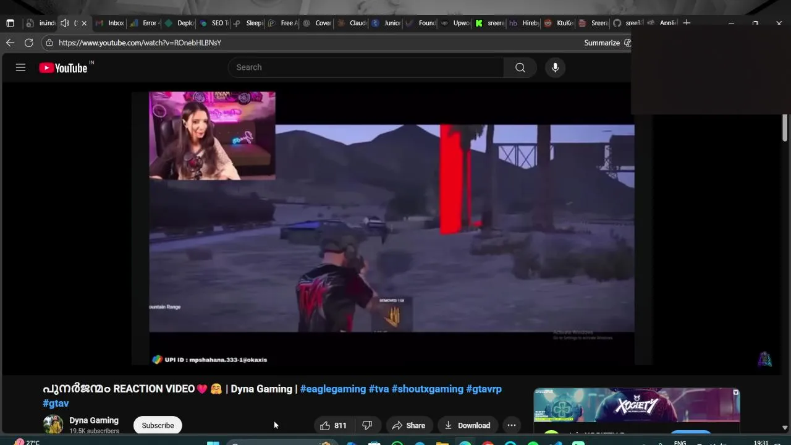View site info lock icon

tap(49, 43)
